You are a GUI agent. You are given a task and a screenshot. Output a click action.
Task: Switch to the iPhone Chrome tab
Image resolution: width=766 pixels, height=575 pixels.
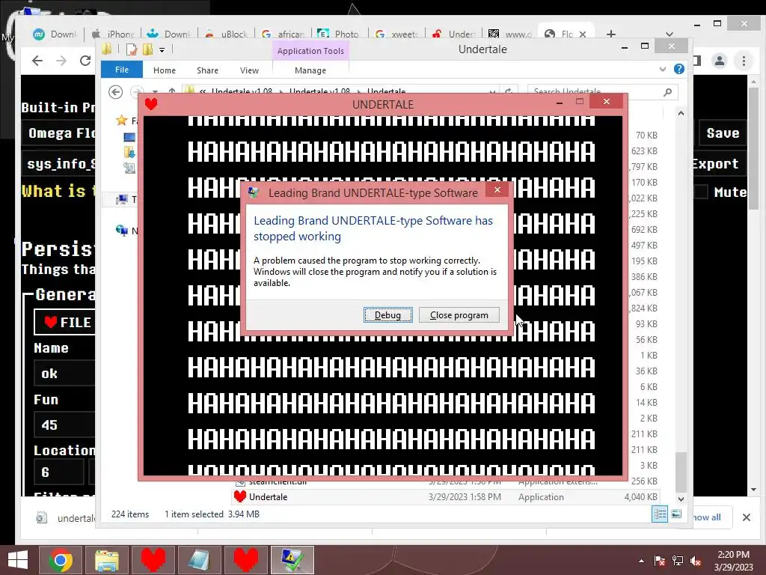pos(114,34)
